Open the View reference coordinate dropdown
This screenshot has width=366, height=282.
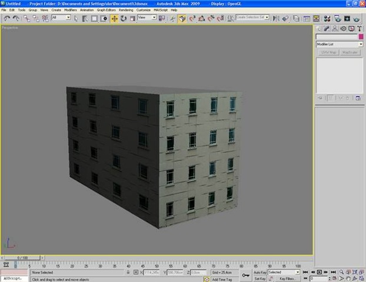(147, 18)
